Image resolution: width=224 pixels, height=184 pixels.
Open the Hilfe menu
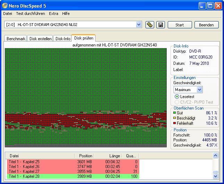point(66,14)
